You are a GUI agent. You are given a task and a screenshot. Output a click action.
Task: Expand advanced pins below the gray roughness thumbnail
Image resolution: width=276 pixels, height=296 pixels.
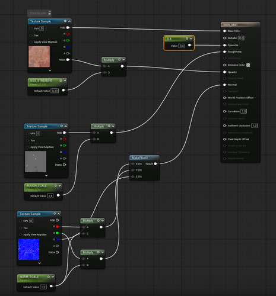click(46, 175)
